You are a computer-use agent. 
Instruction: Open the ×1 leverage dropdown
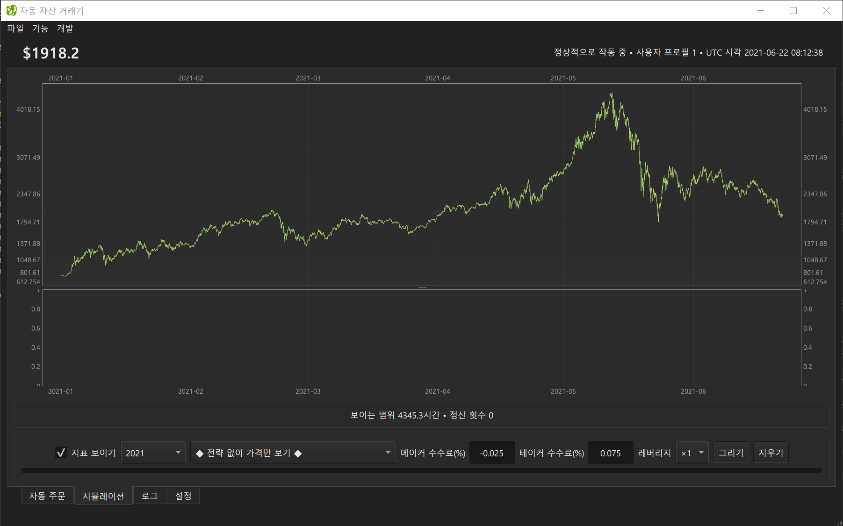[692, 453]
